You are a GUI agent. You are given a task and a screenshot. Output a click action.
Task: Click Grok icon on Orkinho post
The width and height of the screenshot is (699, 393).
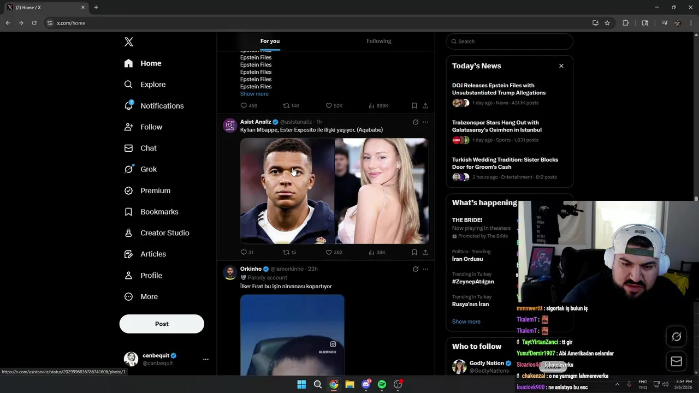point(416,269)
